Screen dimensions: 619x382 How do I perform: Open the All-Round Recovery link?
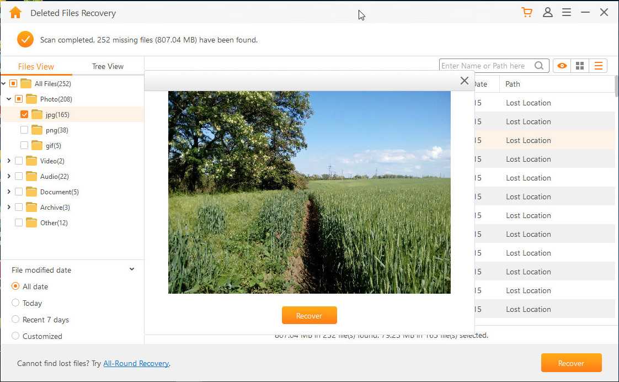click(x=136, y=363)
